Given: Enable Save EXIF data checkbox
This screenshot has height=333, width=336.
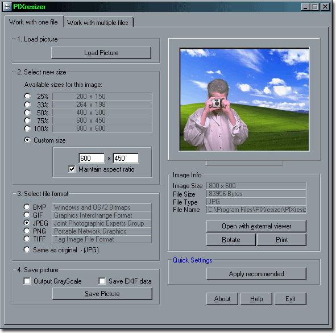Looking at the screenshot, I should tap(102, 281).
